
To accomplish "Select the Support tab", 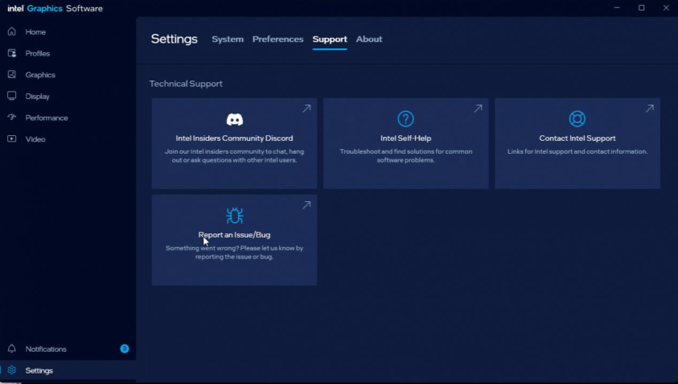I will pyautogui.click(x=330, y=39).
